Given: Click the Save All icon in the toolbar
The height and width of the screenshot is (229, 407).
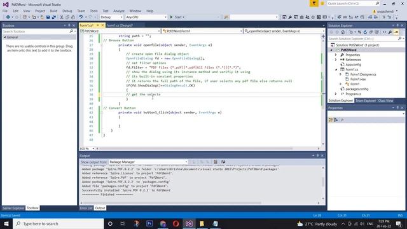Looking at the screenshot, I should point(53,17).
